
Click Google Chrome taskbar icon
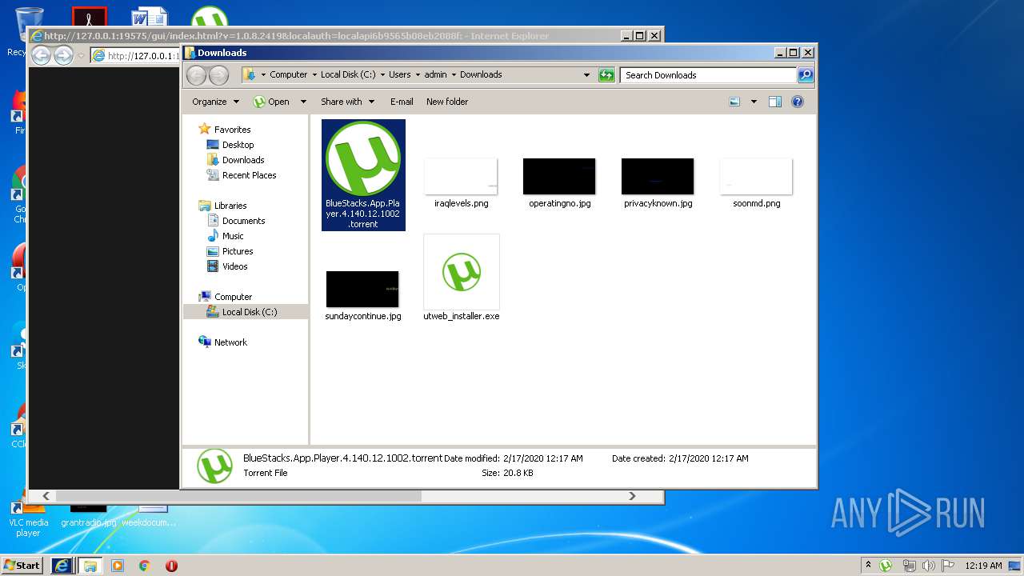pyautogui.click(x=145, y=566)
